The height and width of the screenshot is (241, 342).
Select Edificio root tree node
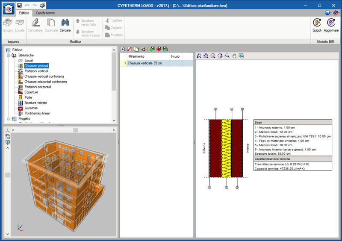point(17,50)
